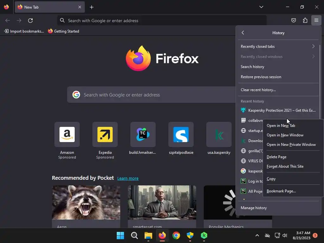The image size is (324, 243).
Task: Click VIRUS history entry
Action: pyautogui.click(x=251, y=161)
